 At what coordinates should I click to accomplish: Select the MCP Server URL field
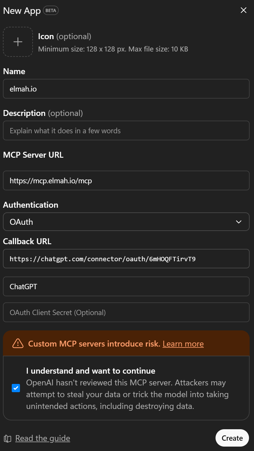(x=126, y=180)
